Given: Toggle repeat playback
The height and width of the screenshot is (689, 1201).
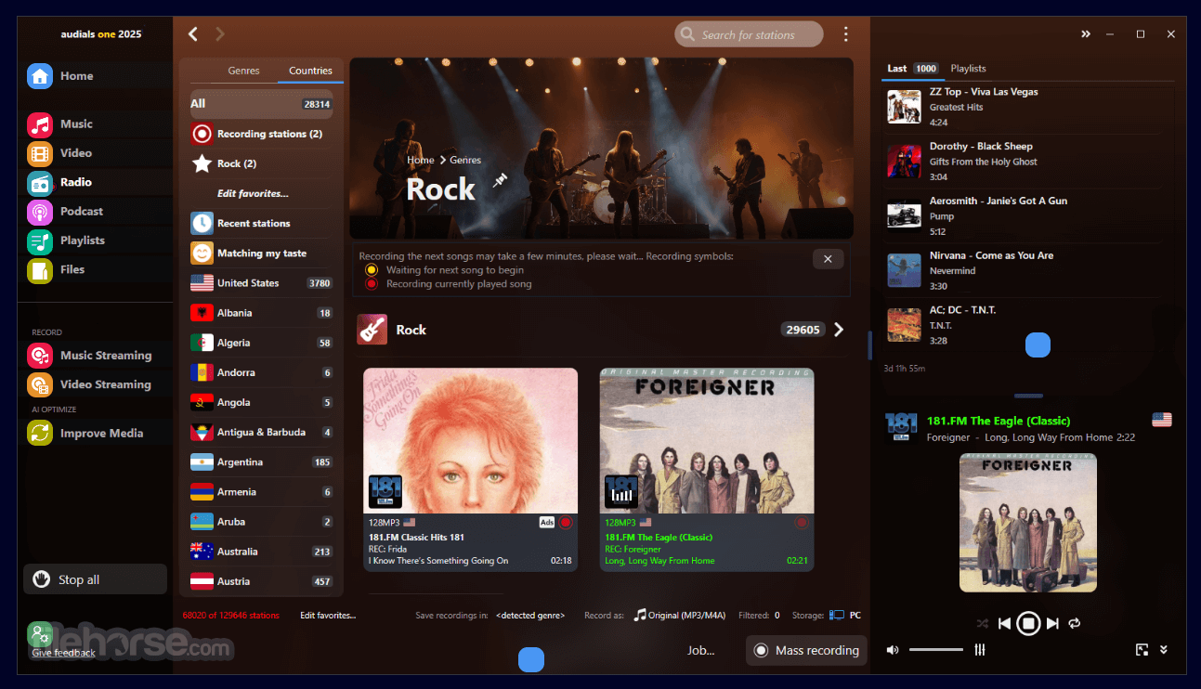Looking at the screenshot, I should [1075, 623].
